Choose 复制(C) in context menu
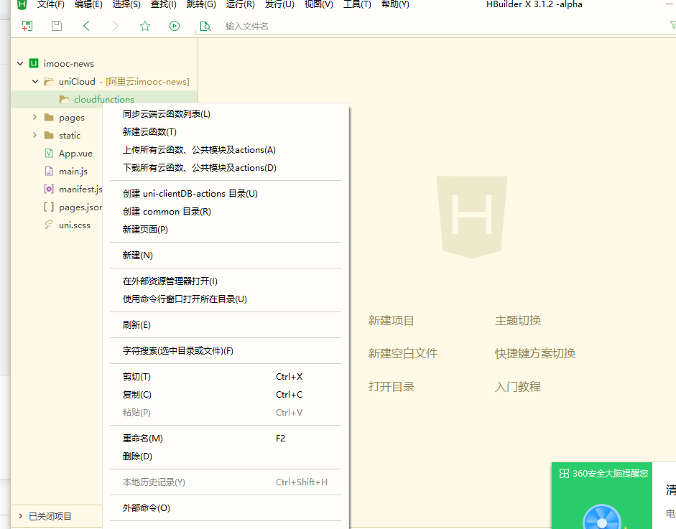The height and width of the screenshot is (529, 676). (226, 395)
